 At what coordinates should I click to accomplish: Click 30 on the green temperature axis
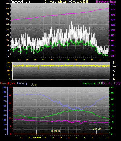(112, 99)
